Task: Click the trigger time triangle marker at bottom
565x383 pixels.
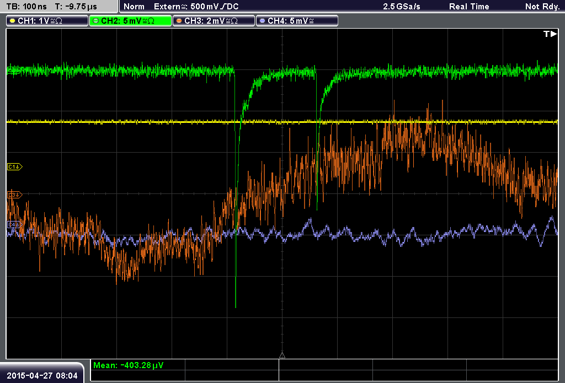Action: coord(282,355)
